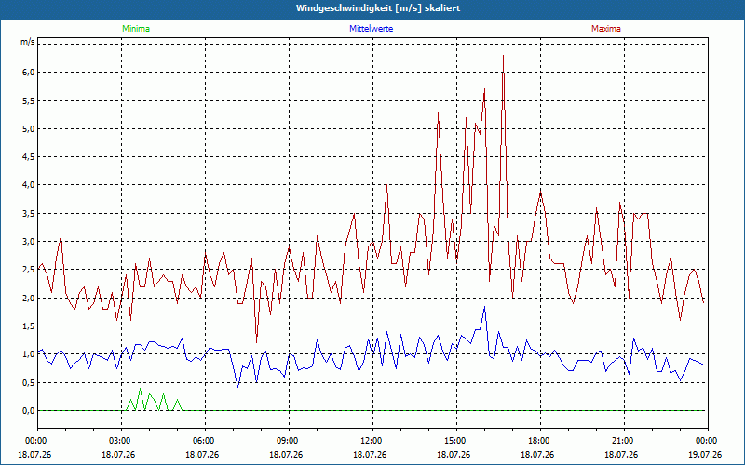The height and width of the screenshot is (465, 745).
Task: Click the 4,0 y-axis value
Action: coord(29,185)
